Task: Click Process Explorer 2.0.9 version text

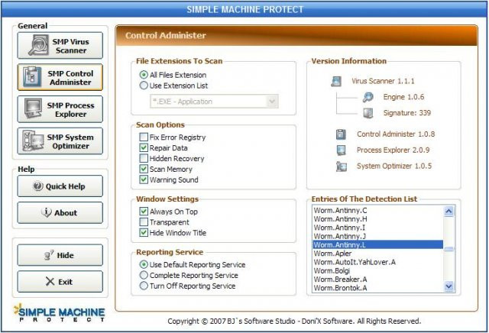Action: tap(393, 150)
